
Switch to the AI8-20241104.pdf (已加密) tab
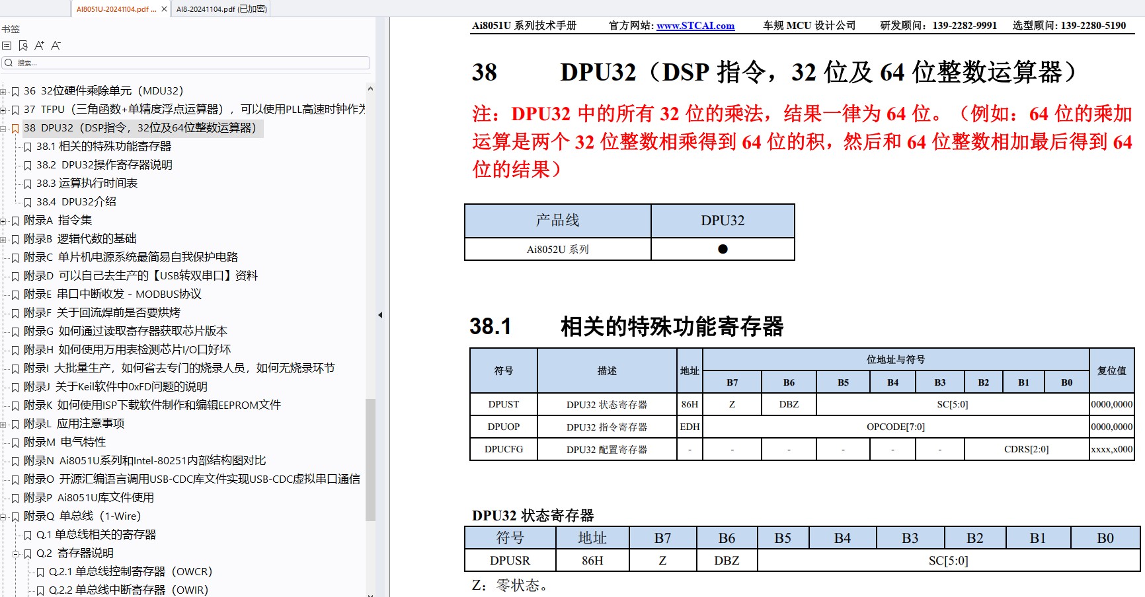click(x=221, y=9)
